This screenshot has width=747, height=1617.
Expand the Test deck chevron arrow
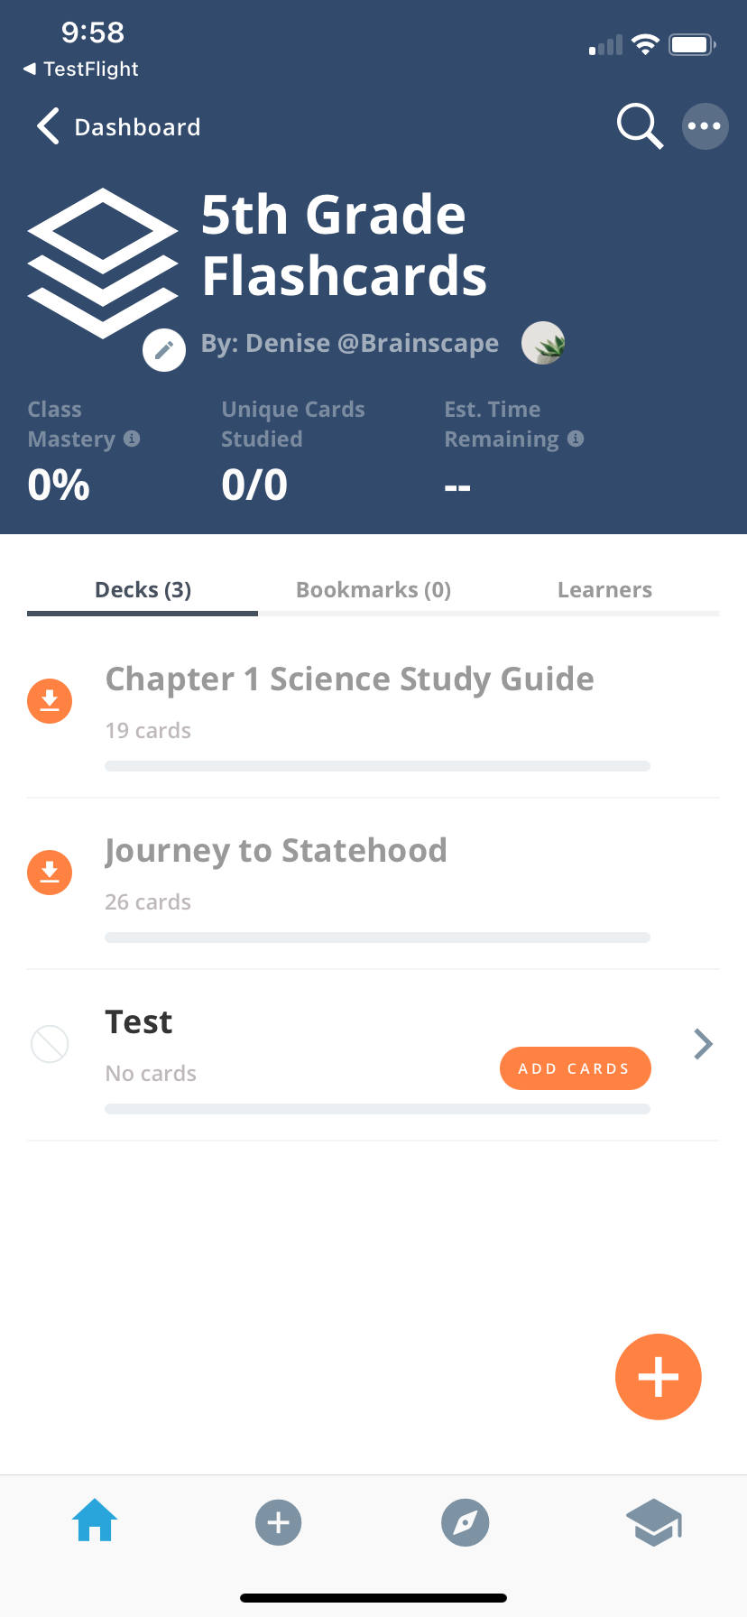(x=704, y=1044)
